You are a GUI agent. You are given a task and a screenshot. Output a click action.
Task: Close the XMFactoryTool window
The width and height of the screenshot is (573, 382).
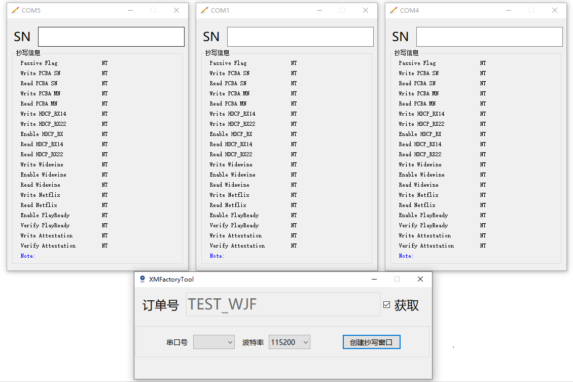(420, 279)
